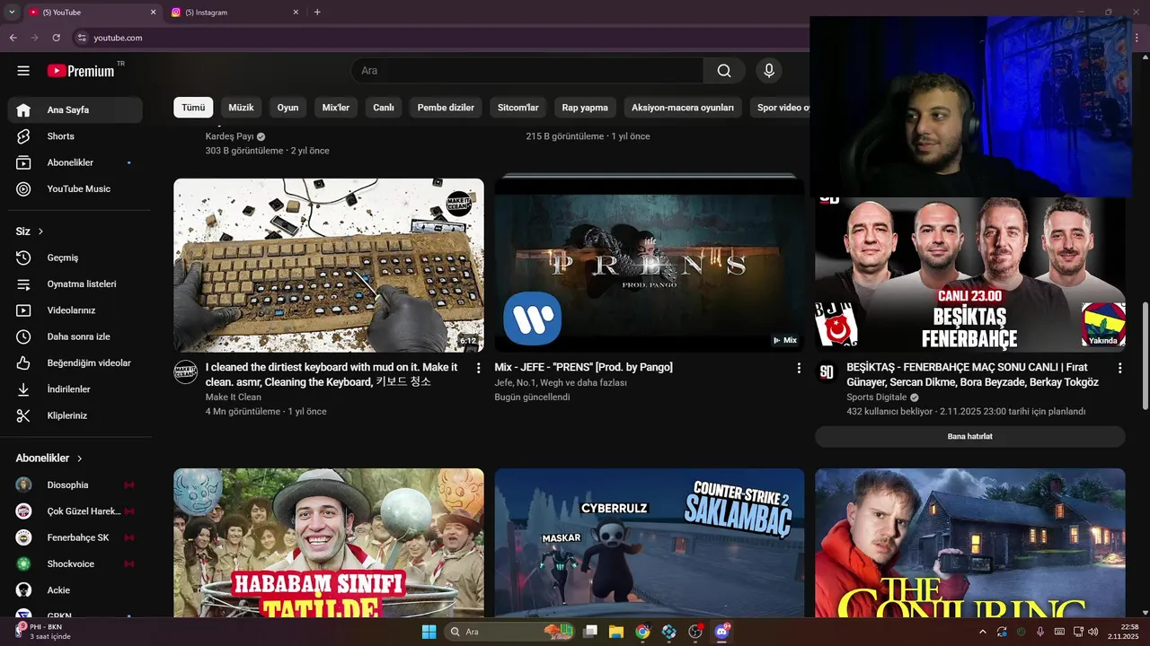Select the Oyun filter chip

[x=287, y=108]
